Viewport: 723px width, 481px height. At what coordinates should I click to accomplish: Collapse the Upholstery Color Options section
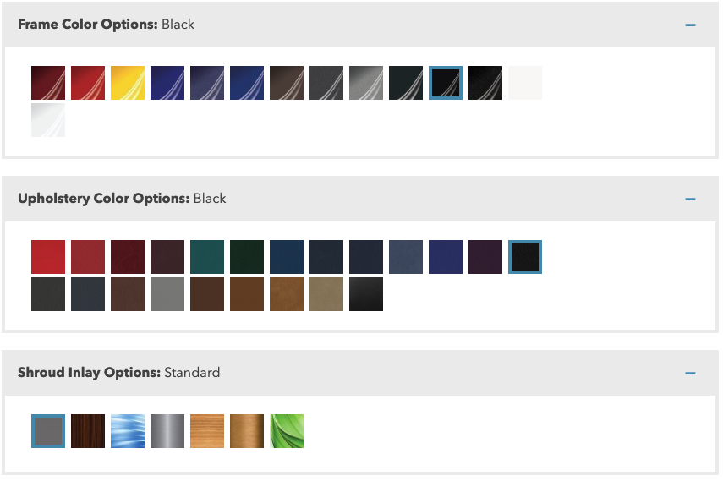point(690,200)
